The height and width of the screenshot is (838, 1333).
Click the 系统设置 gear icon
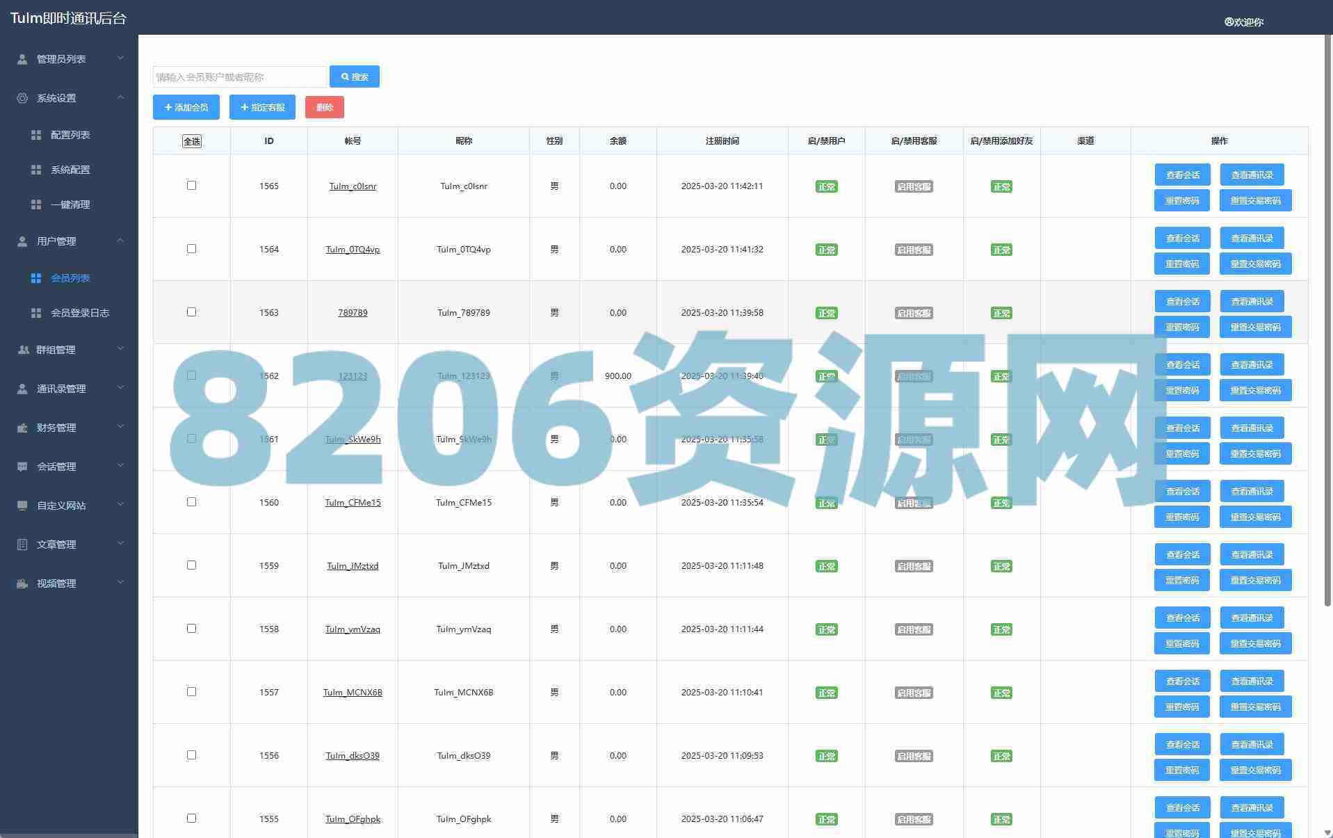22,98
